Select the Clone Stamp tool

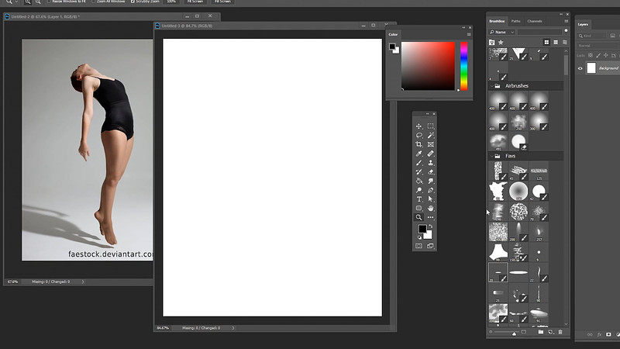pyautogui.click(x=431, y=163)
